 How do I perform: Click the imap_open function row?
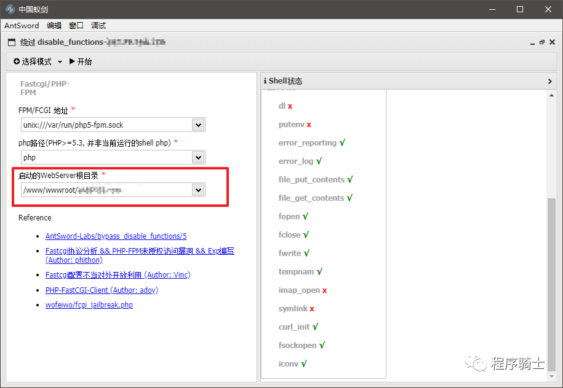pyautogui.click(x=303, y=290)
